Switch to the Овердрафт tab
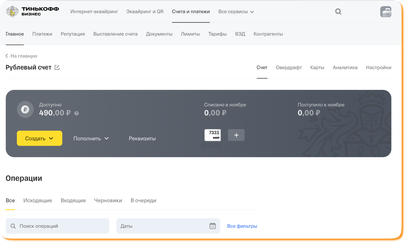 tap(289, 68)
